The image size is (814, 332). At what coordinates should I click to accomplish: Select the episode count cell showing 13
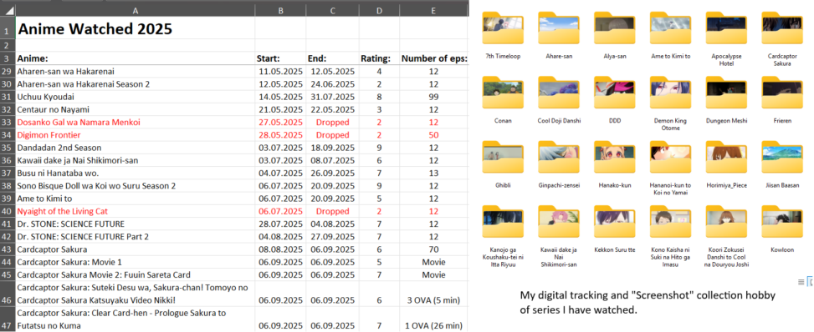click(433, 173)
